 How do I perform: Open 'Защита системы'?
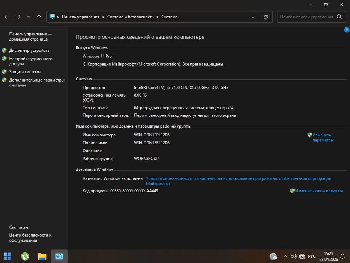(25, 72)
